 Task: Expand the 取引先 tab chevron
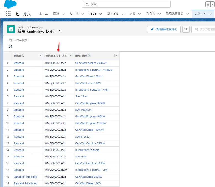coord(159,14)
